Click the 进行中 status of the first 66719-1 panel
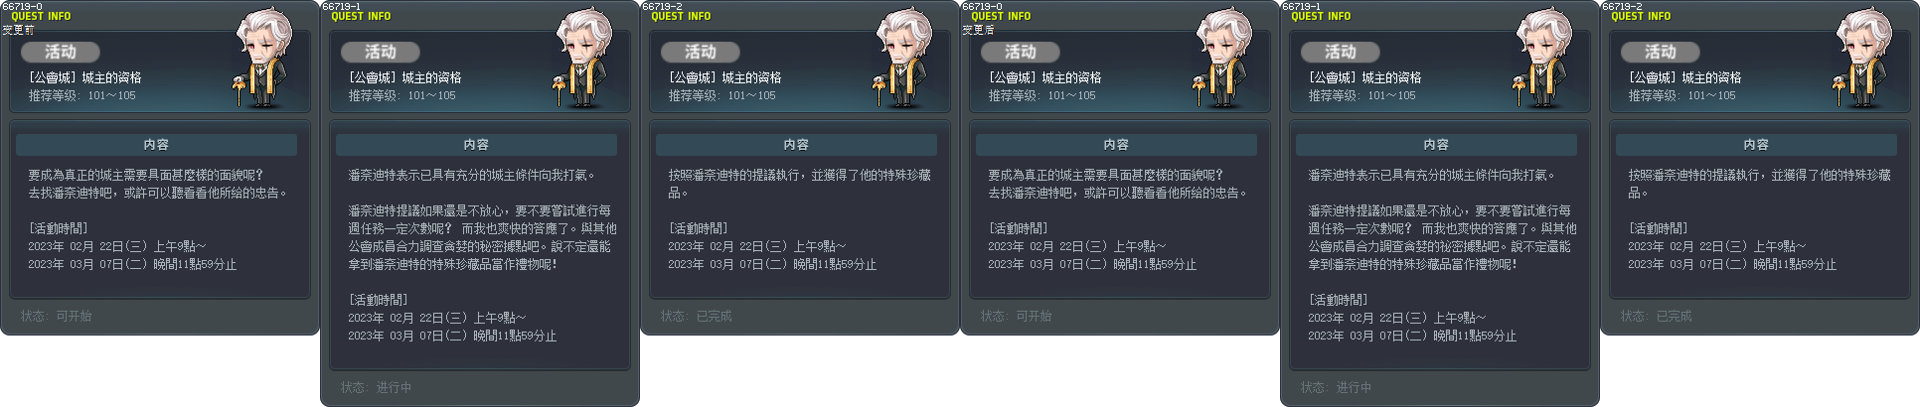Screen dimensions: 1920x407 click(x=394, y=387)
